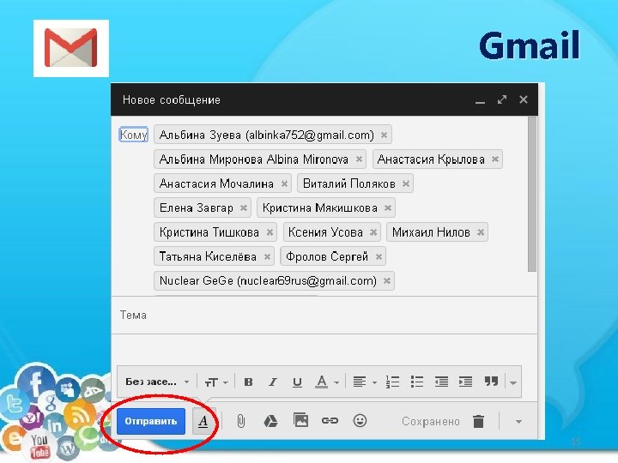Remove recipient Nuclear GeGe

387,280
